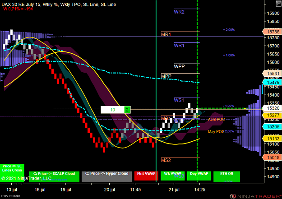This screenshot has height=199, width=282.
Task: Click the MS2 pivot label
Action: pyautogui.click(x=166, y=160)
